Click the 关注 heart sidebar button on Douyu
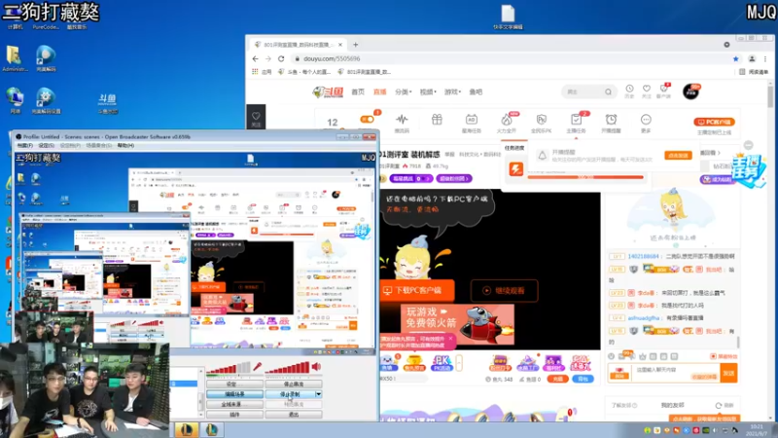This screenshot has height=438, width=778. 256,119
